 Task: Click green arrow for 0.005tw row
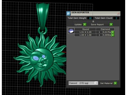[x=113, y=35]
